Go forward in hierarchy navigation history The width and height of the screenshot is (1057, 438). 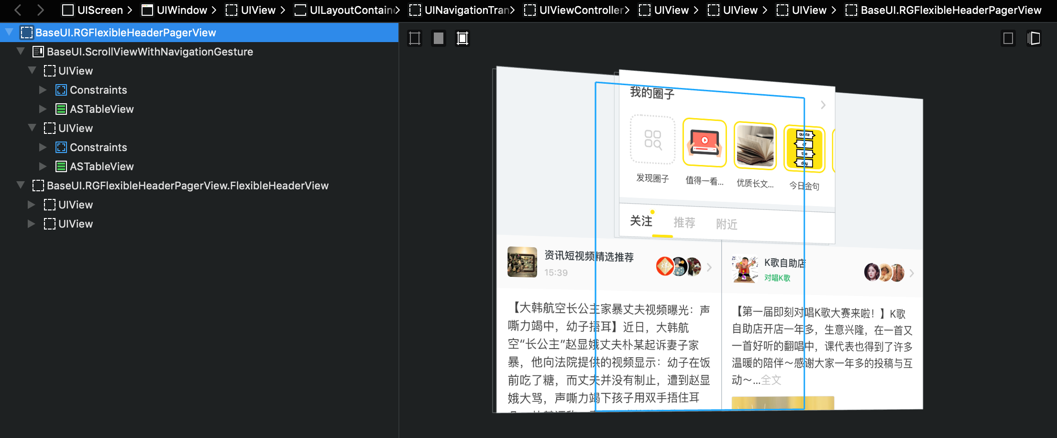pos(41,10)
